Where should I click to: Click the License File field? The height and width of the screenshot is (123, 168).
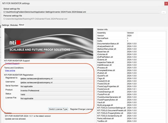point(57,99)
